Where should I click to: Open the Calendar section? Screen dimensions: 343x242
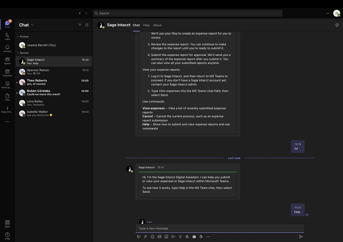pos(7,73)
